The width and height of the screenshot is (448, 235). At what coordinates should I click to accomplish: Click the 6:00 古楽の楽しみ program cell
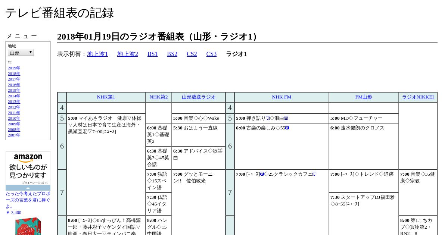[281, 146]
